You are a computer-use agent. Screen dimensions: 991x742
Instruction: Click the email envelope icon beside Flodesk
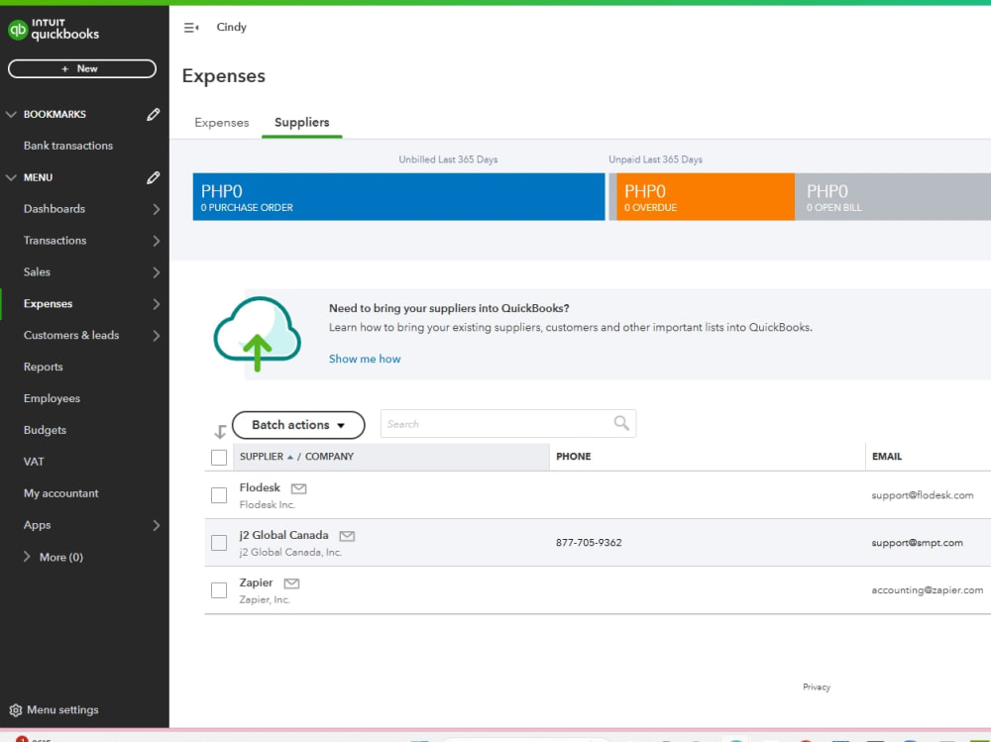tap(299, 488)
